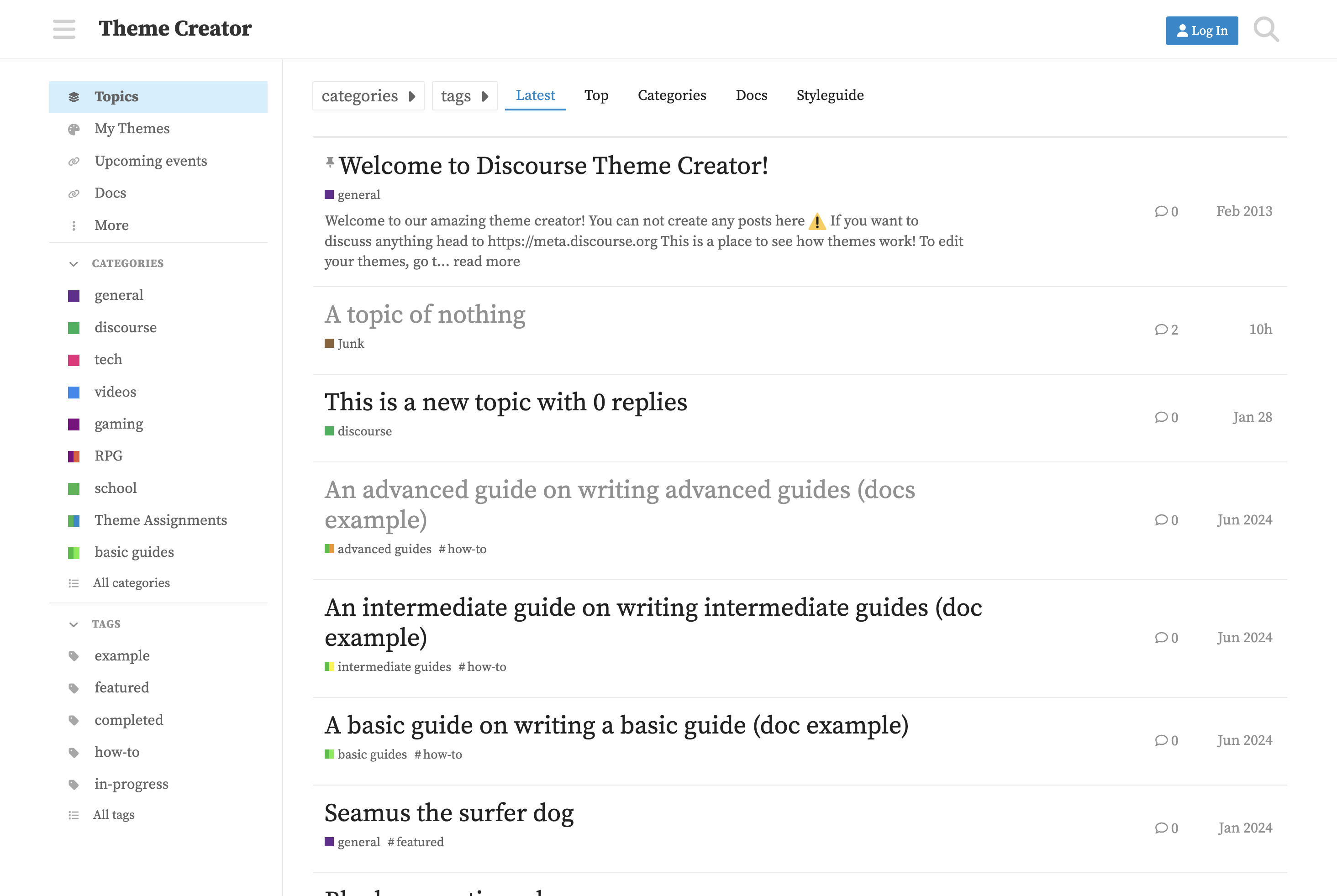Click the intermediate guides category badge
Viewport: 1337px width, 896px height.
click(388, 667)
